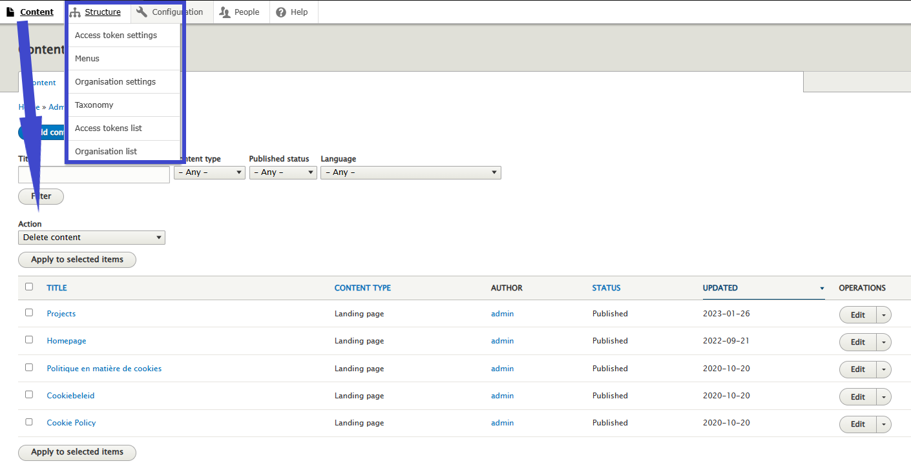This screenshot has height=470, width=911.
Task: Open Access tokens list menu entry
Action: [x=109, y=128]
